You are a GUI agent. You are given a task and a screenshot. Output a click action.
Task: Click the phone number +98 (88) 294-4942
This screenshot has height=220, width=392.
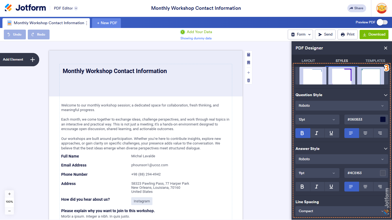pyautogui.click(x=146, y=174)
